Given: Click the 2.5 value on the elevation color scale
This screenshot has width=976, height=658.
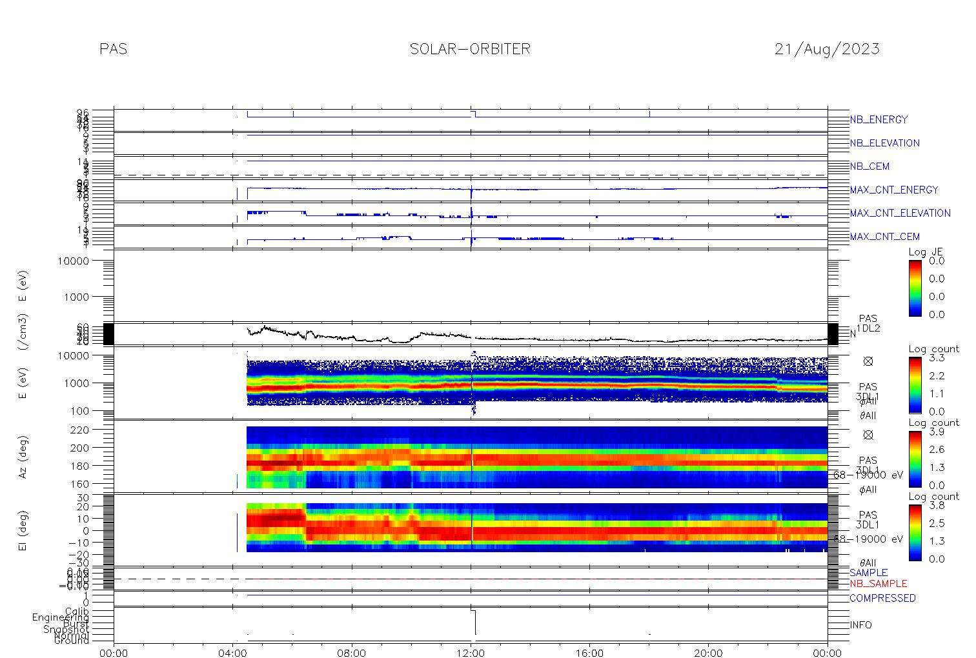Looking at the screenshot, I should [937, 523].
